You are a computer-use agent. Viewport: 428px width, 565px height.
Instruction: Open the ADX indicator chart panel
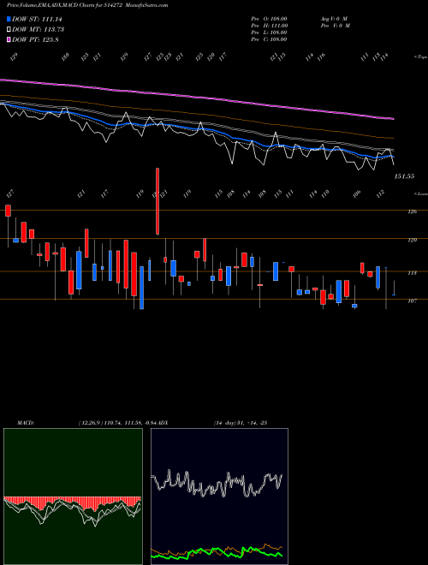click(219, 497)
